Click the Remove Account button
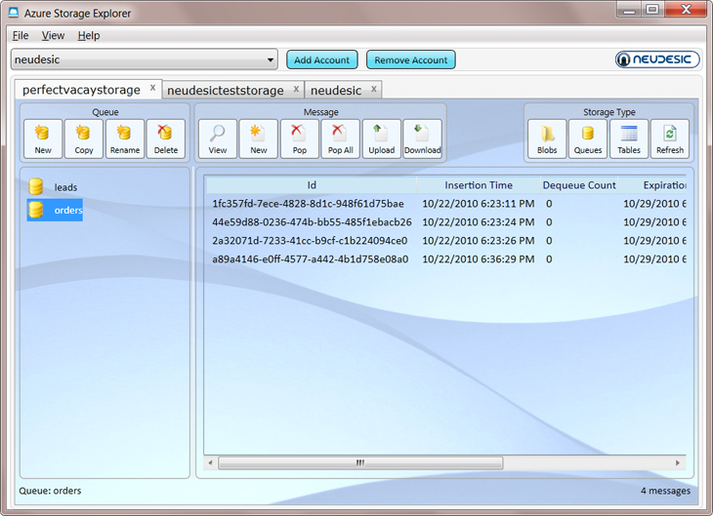713x516 pixels. click(x=410, y=60)
